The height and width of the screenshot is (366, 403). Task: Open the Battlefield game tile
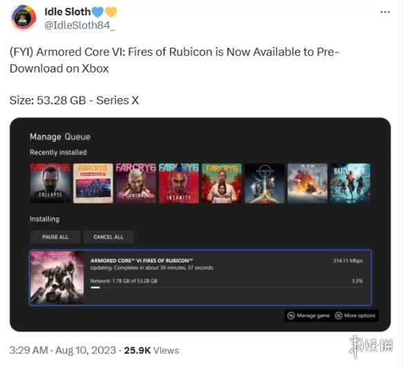(x=350, y=183)
